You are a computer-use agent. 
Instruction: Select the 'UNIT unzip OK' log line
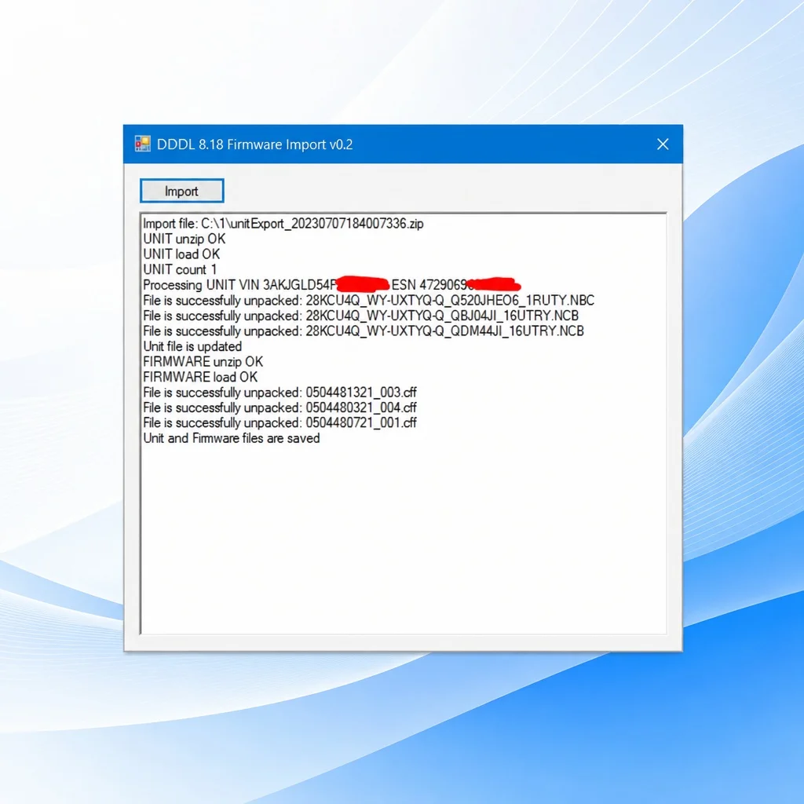pos(184,239)
